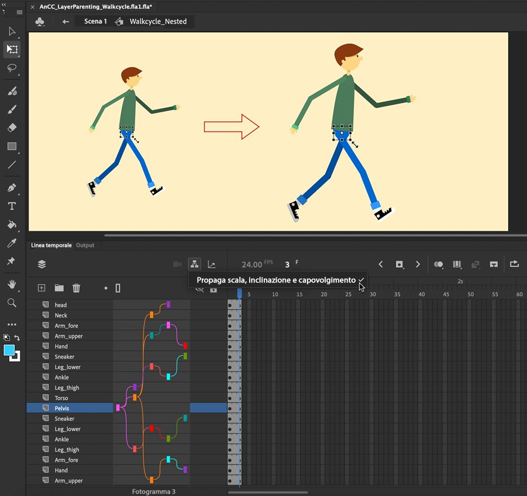This screenshot has width=527, height=496.
Task: Choose the Pen tool
Action: [x=12, y=188]
